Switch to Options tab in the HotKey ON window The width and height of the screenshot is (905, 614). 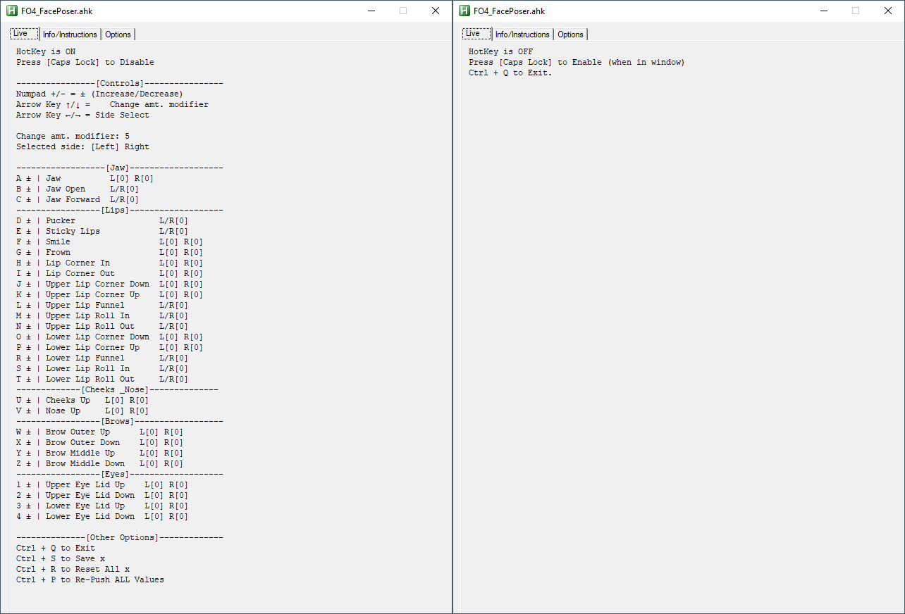point(118,35)
